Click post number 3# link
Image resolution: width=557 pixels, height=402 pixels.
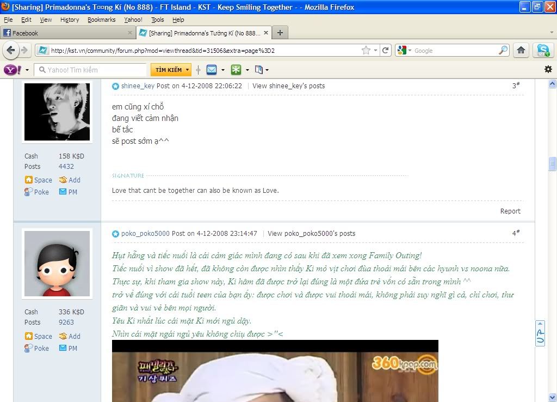coord(516,86)
